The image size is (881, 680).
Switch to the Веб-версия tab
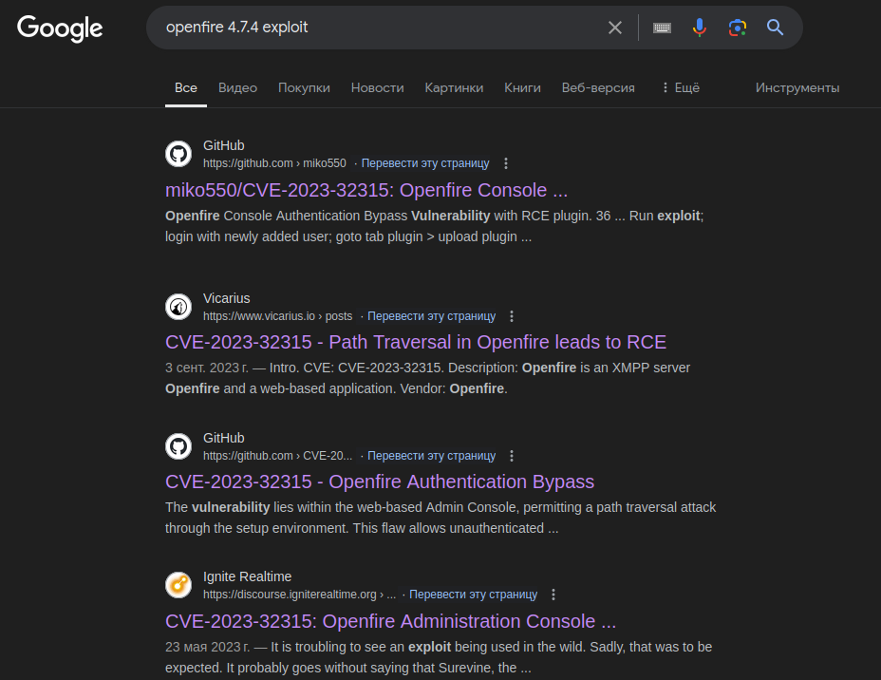598,87
